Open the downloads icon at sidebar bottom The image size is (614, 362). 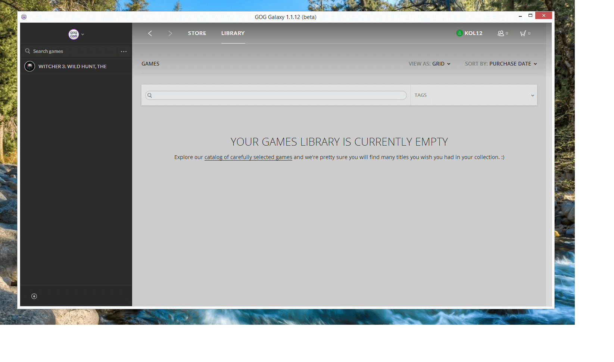click(x=34, y=296)
